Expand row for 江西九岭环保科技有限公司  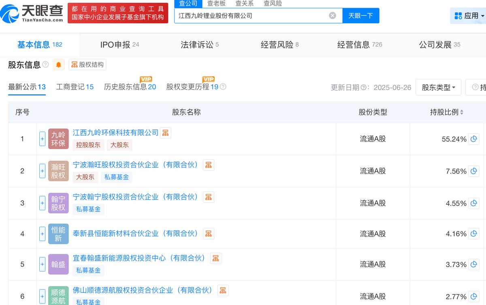point(42,139)
